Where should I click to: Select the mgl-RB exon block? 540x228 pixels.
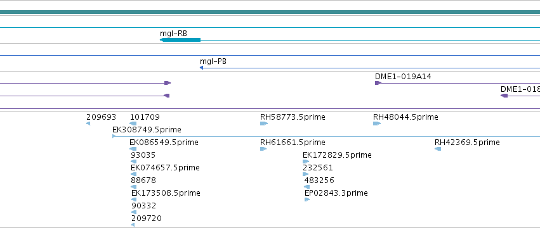click(x=180, y=40)
